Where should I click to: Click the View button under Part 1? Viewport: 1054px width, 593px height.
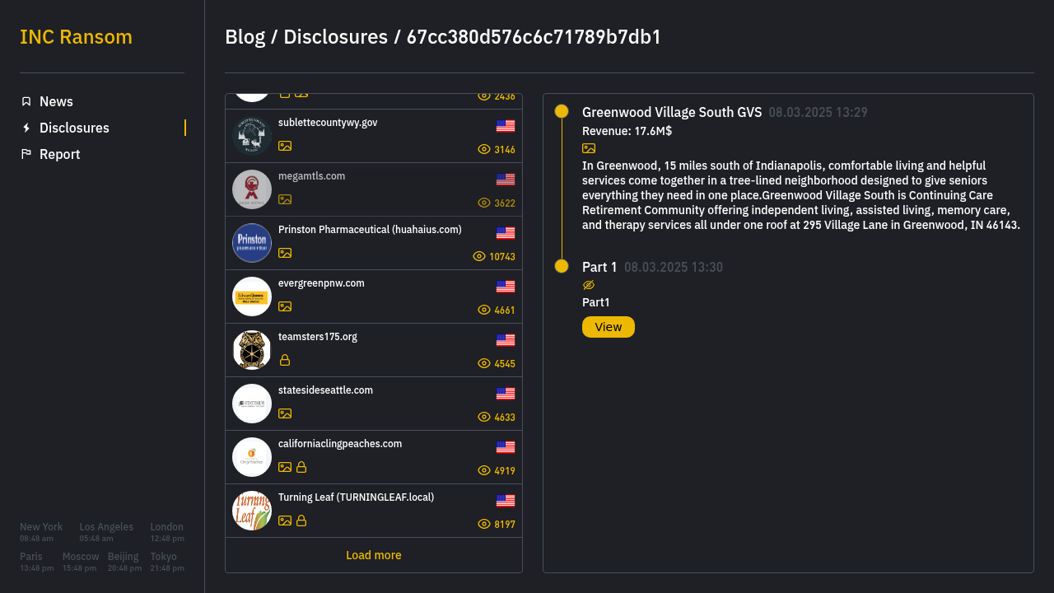[x=609, y=327]
